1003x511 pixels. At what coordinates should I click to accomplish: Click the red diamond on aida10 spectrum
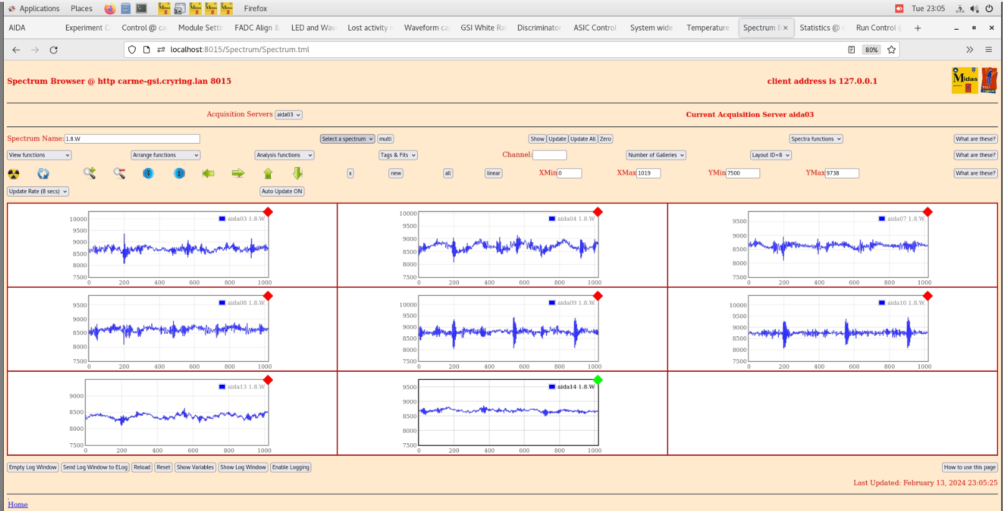[x=928, y=296]
